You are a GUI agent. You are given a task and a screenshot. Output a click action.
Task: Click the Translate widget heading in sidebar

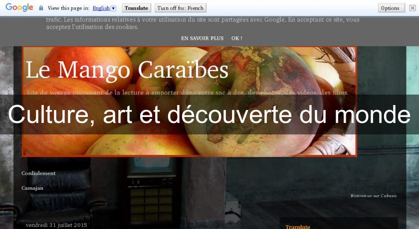[297, 227]
